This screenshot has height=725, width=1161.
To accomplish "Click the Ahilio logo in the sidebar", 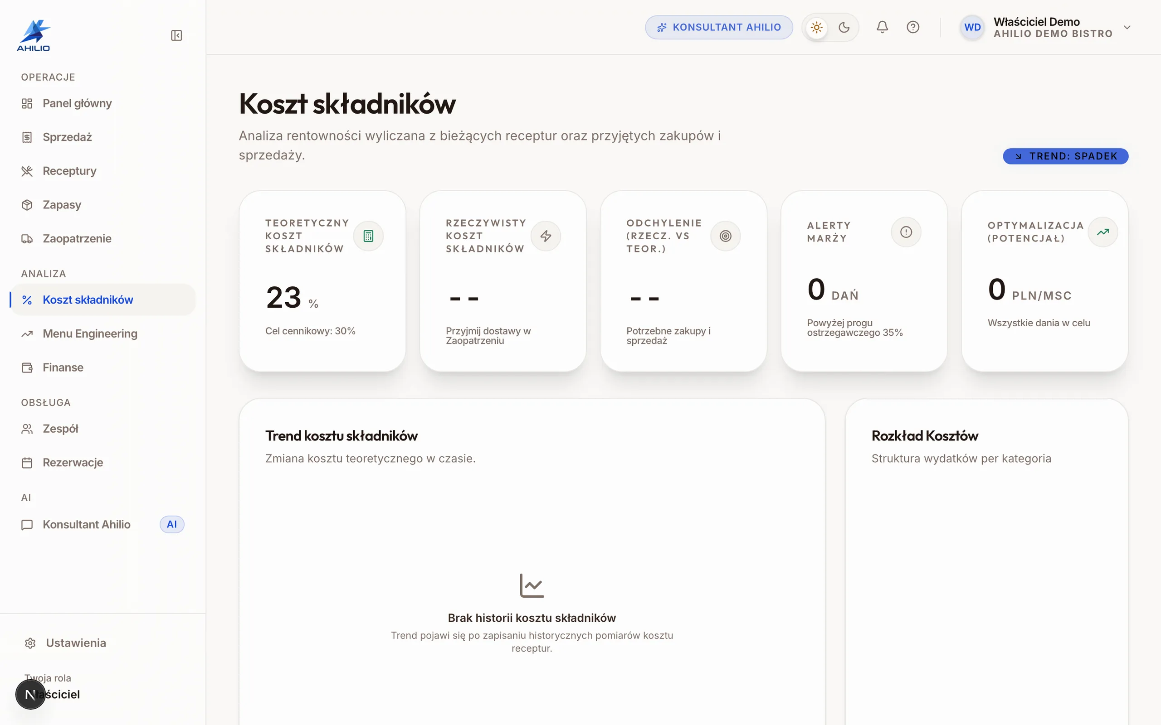I will [34, 35].
